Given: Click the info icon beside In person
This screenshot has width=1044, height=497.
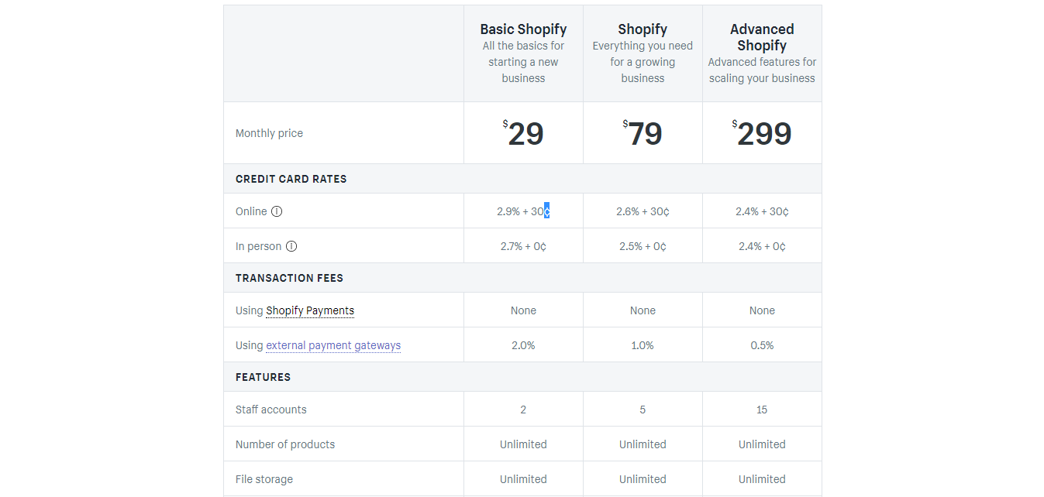Looking at the screenshot, I should pos(291,246).
